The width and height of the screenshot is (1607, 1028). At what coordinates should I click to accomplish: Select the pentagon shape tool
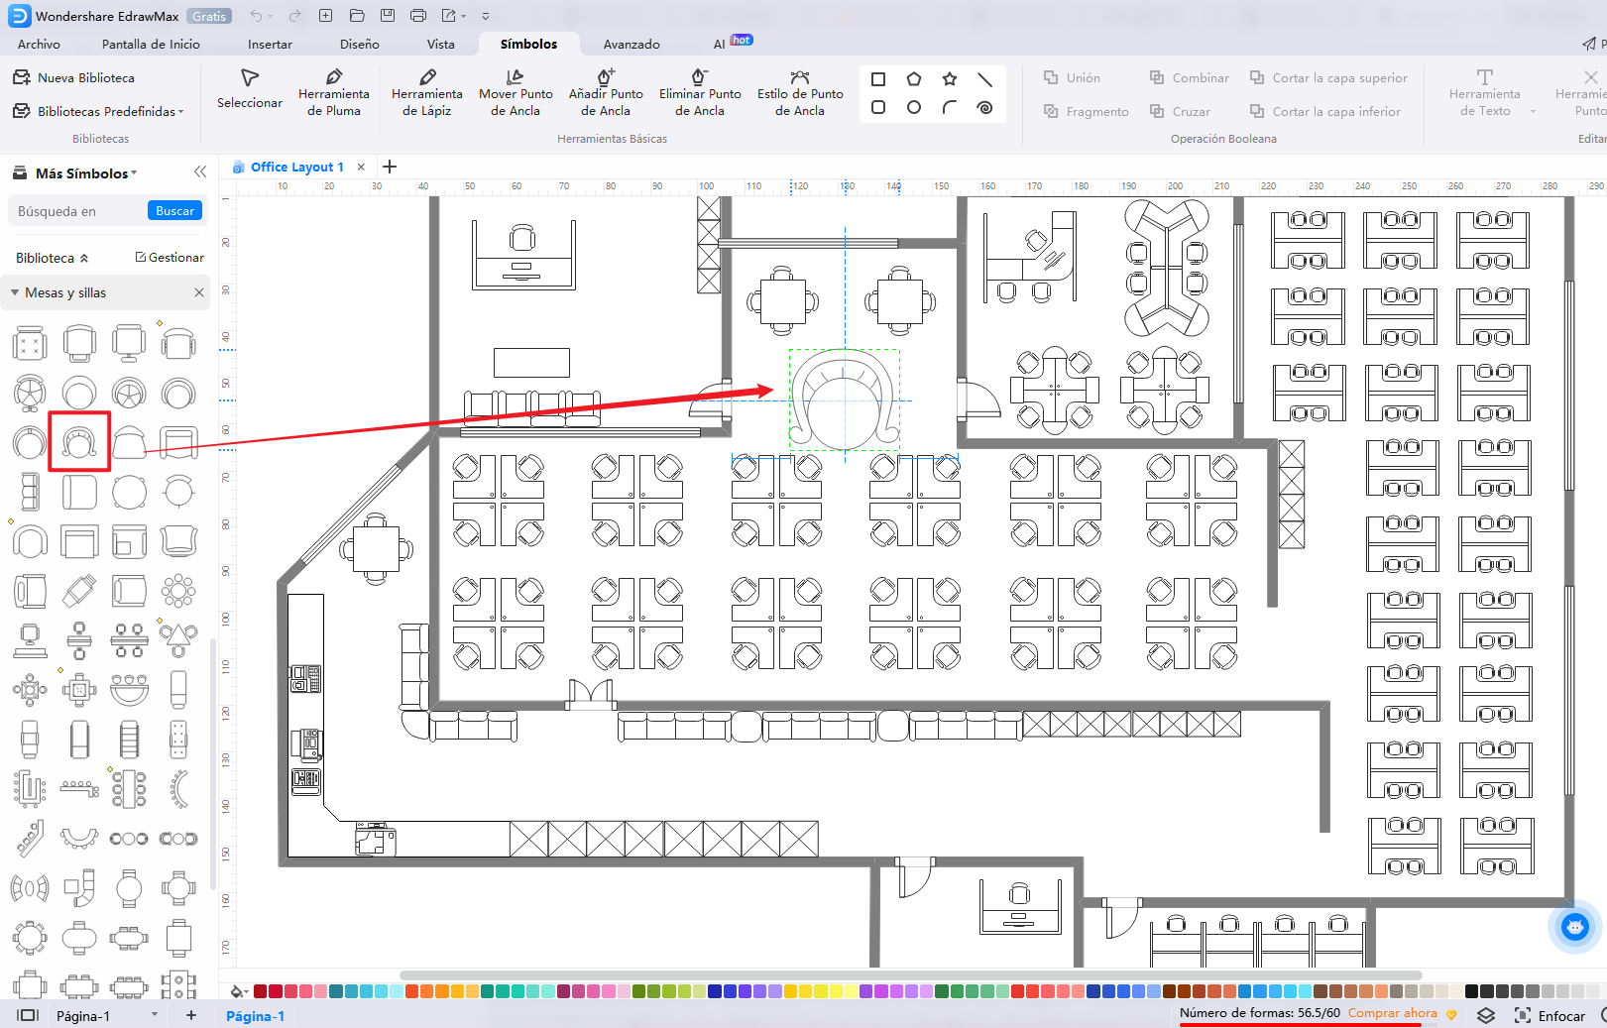pos(913,79)
